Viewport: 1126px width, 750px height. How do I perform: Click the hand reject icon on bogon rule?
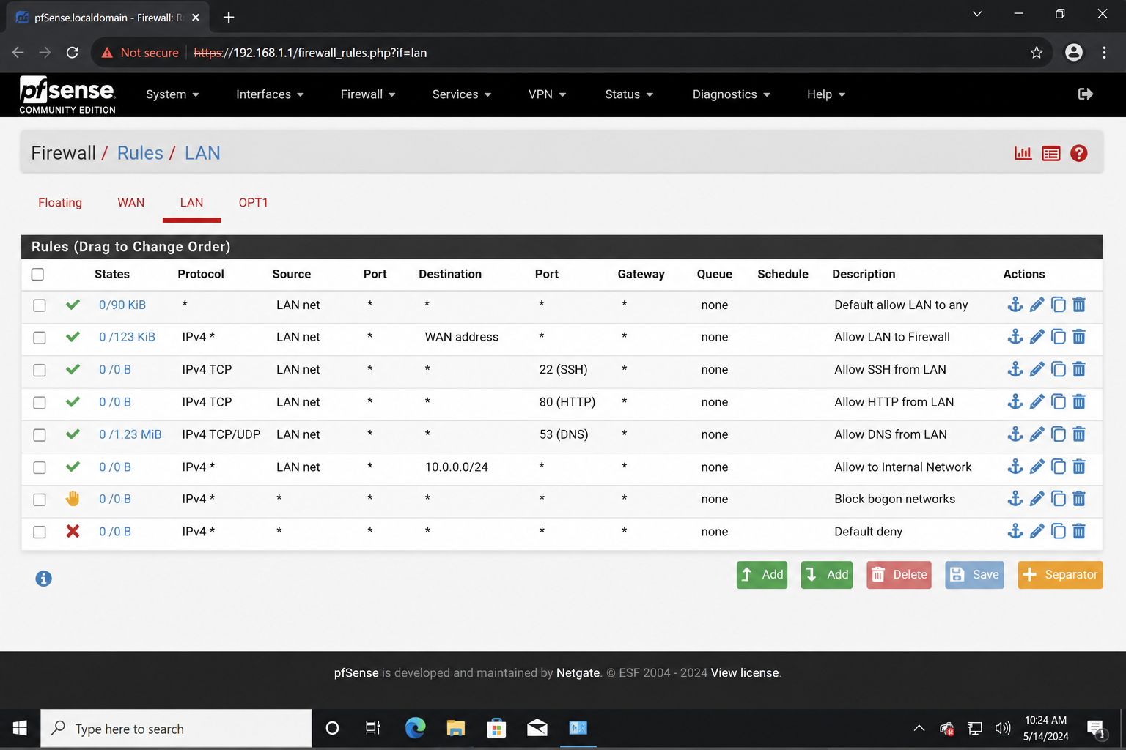[73, 499]
